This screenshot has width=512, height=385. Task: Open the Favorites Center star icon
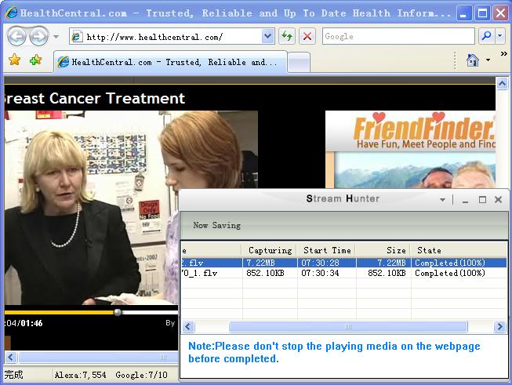pyautogui.click(x=14, y=60)
